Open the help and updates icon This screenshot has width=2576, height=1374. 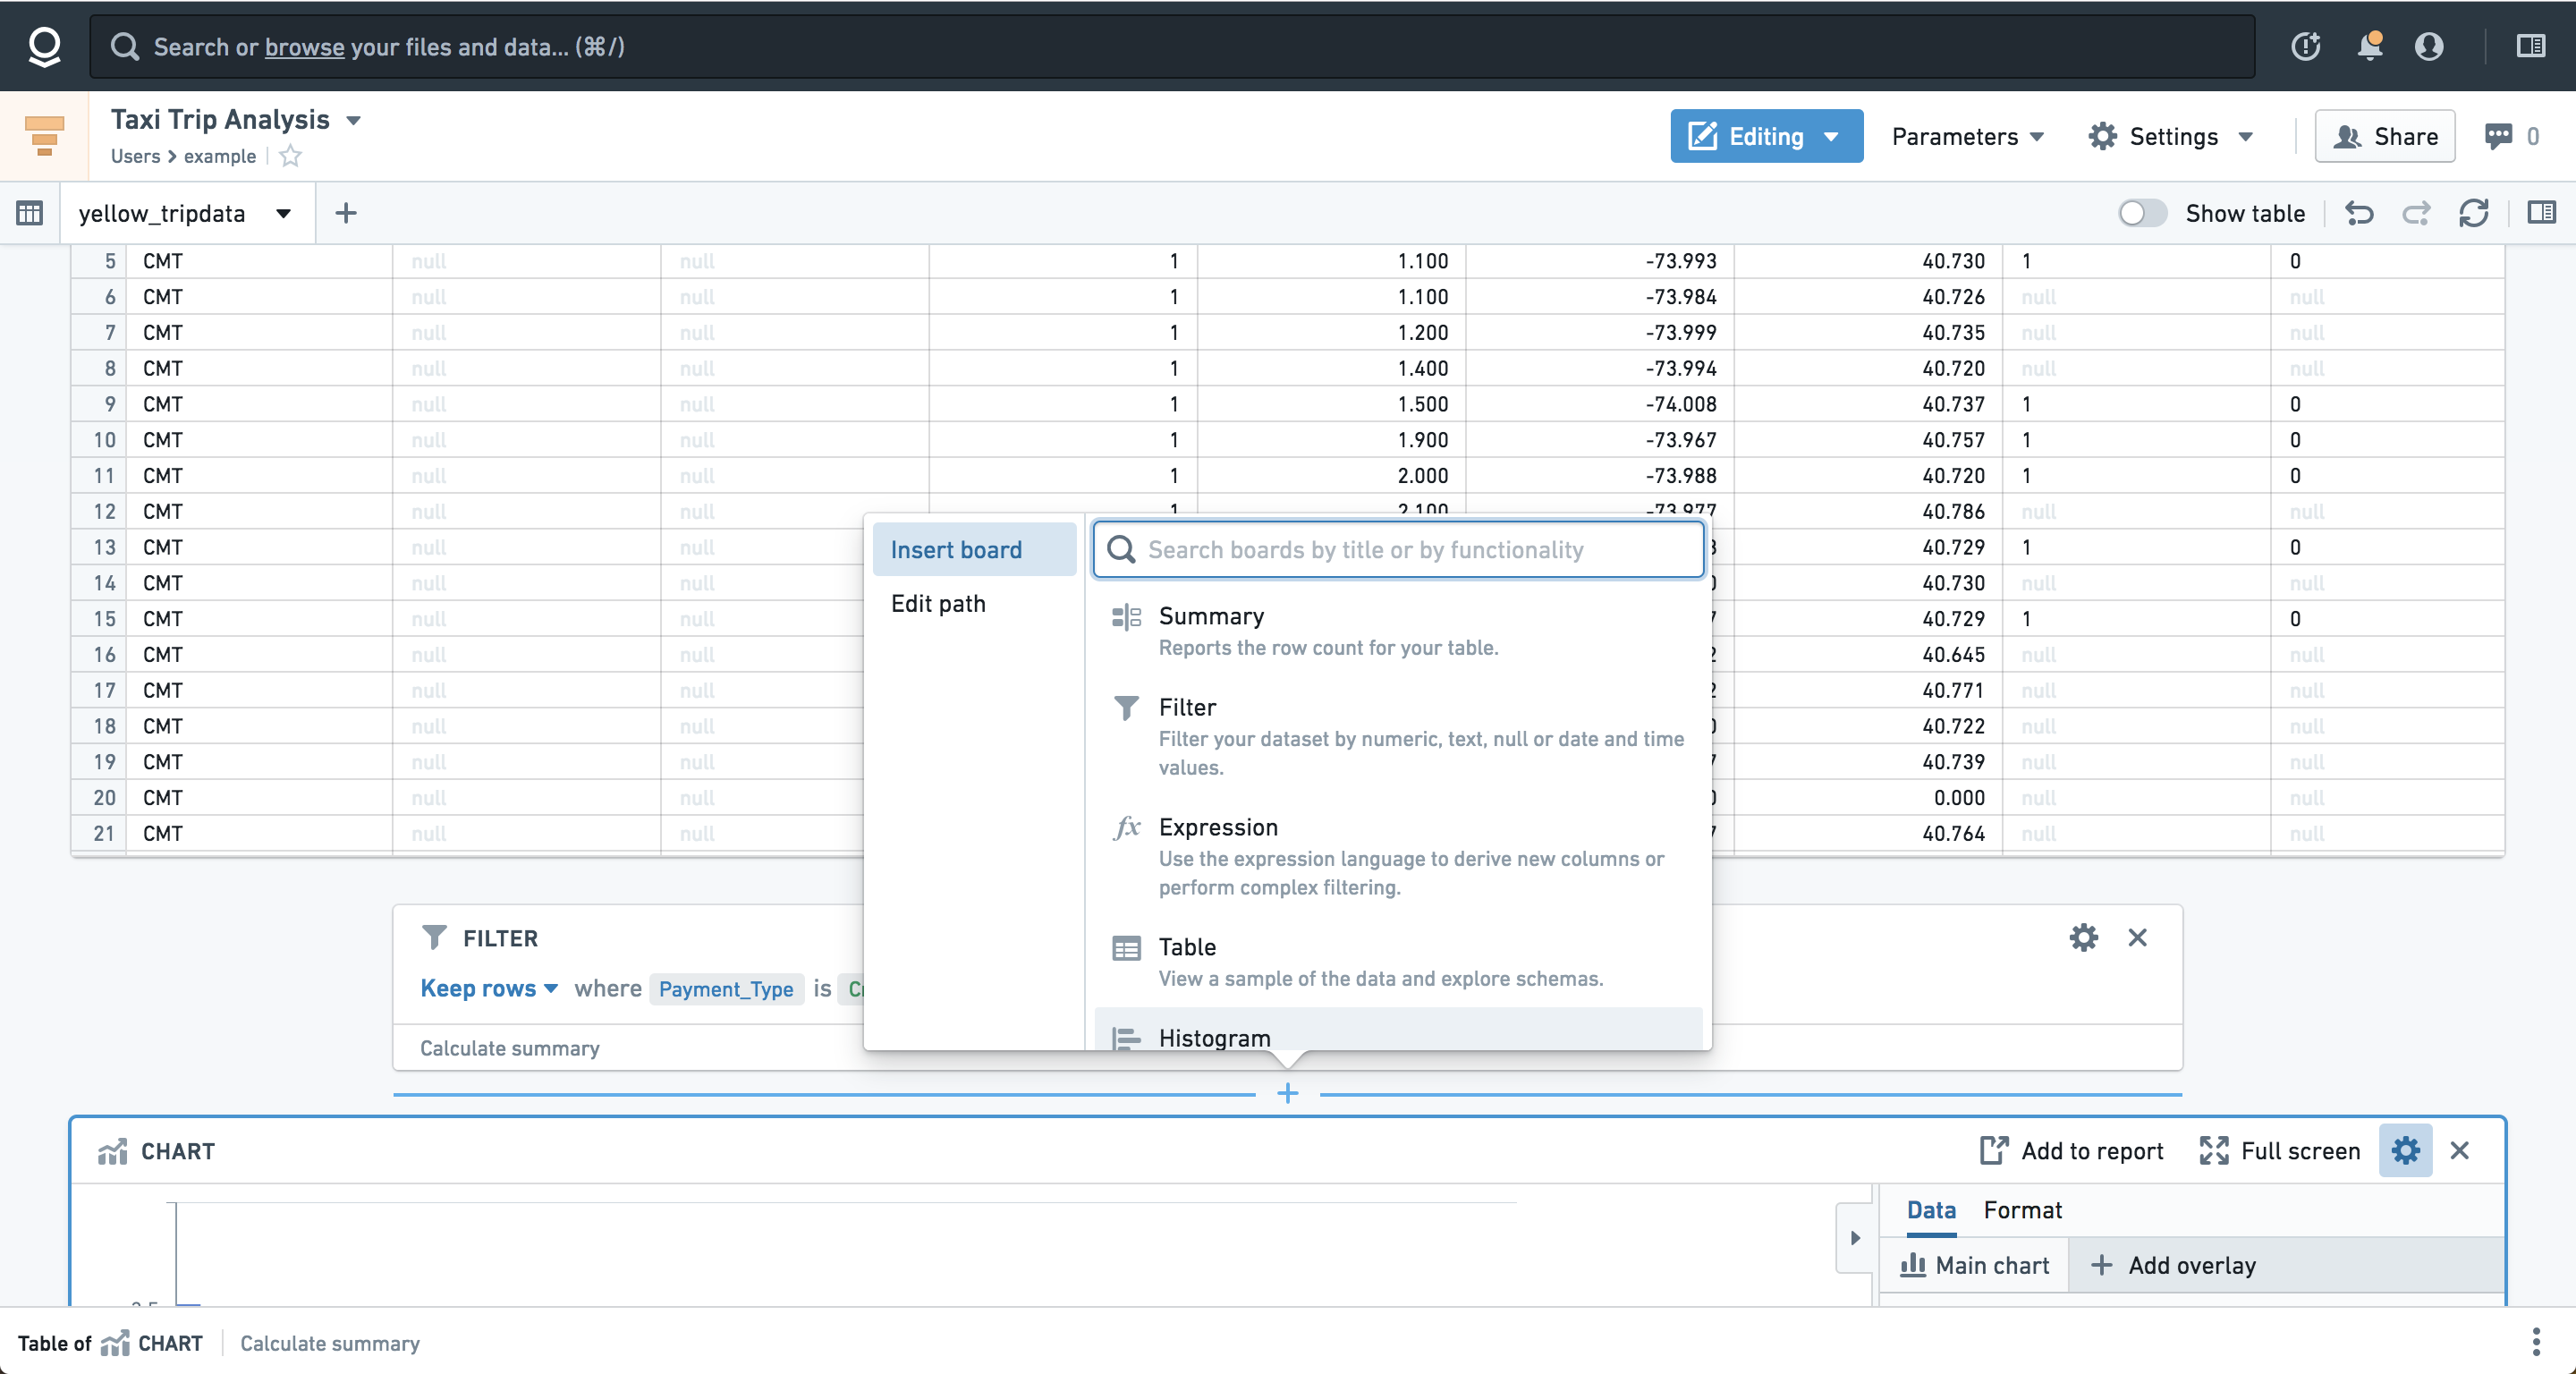pyautogui.click(x=2306, y=46)
